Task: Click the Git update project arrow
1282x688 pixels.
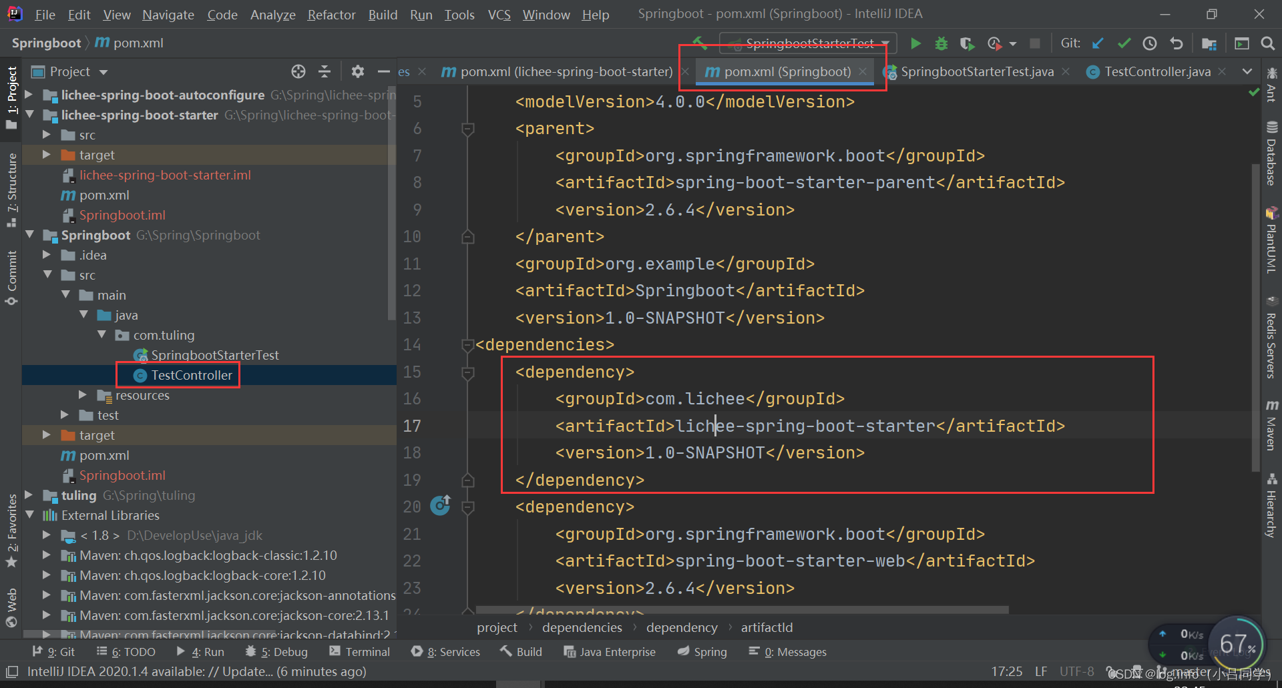Action: tap(1098, 43)
